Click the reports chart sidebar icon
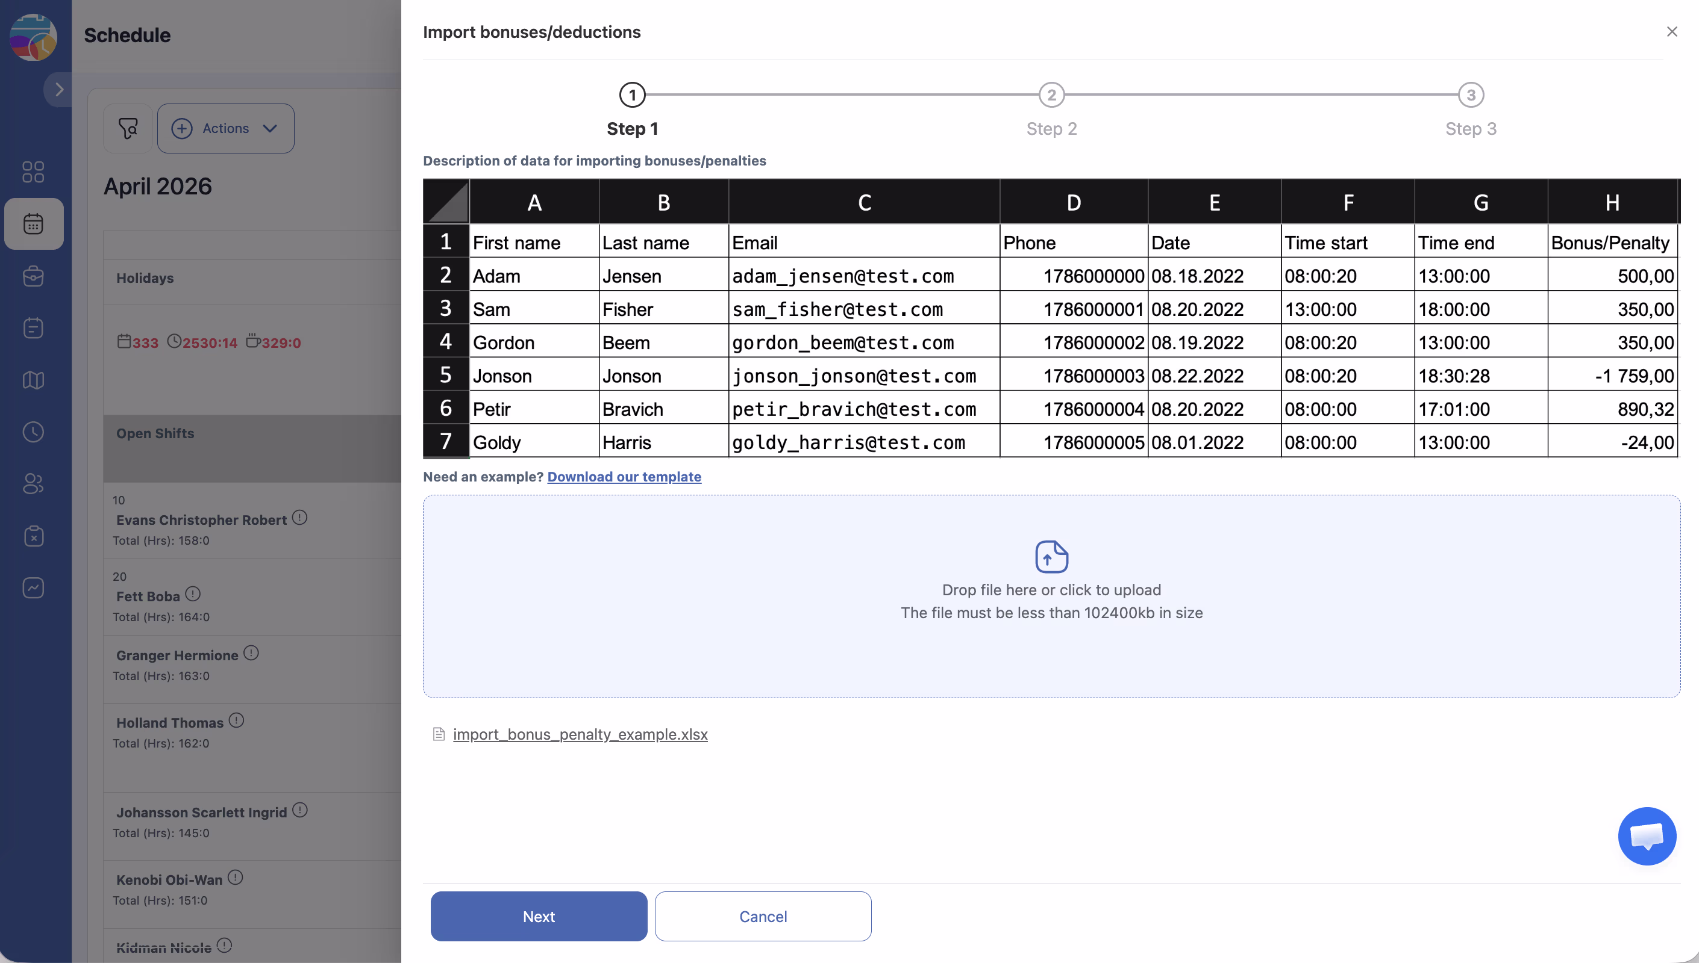Screen dimensions: 1699x963 (x=33, y=587)
